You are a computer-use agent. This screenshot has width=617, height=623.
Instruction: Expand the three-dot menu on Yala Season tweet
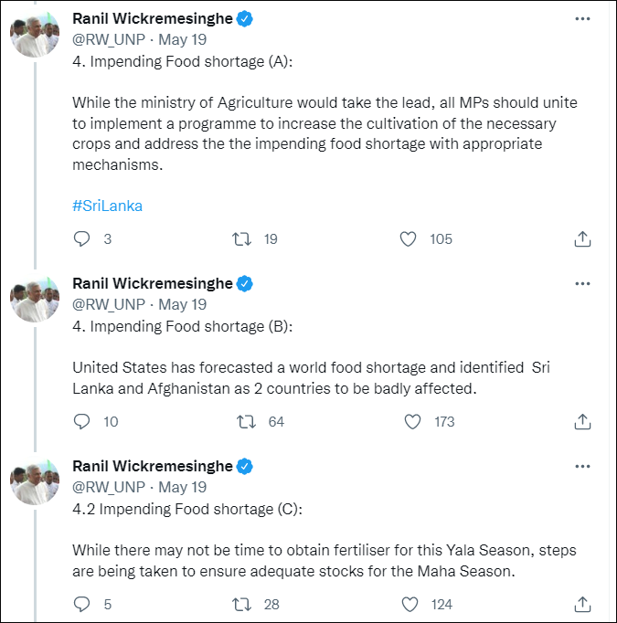(582, 466)
